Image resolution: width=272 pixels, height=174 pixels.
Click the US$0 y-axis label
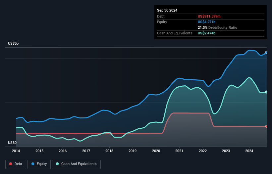tap(12, 143)
